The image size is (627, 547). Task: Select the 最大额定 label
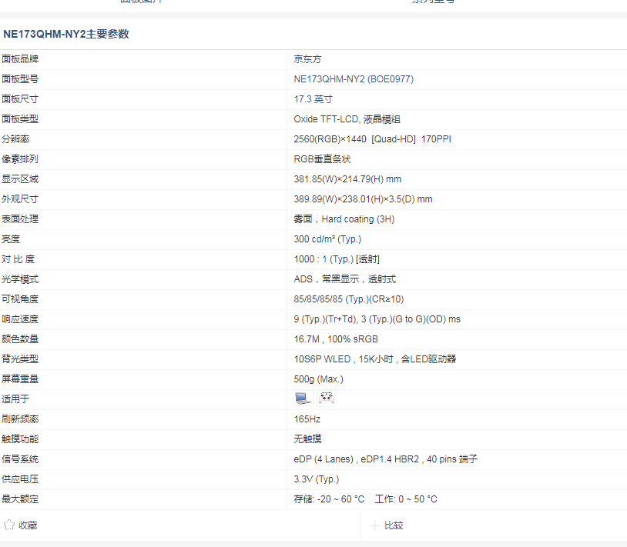pos(20,499)
